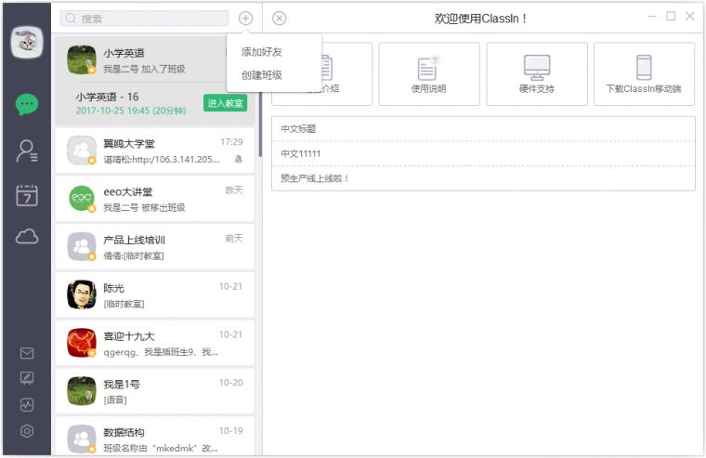Open the calendar schedule icon
The image size is (706, 458).
27,195
